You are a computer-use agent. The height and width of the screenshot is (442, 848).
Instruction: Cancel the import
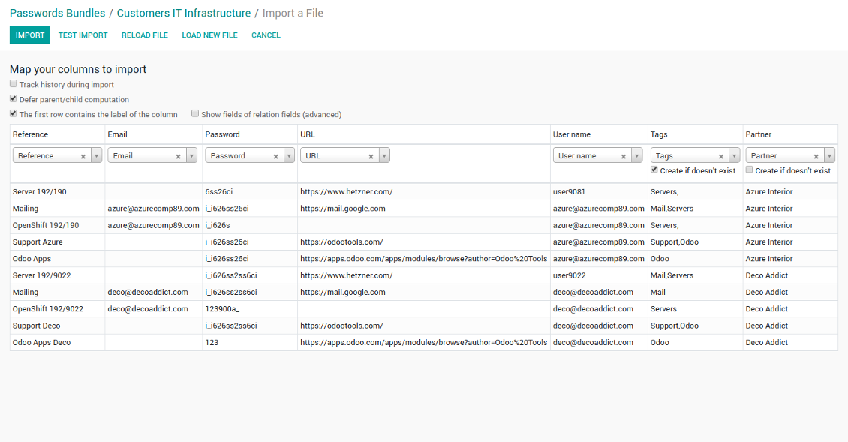coord(266,35)
